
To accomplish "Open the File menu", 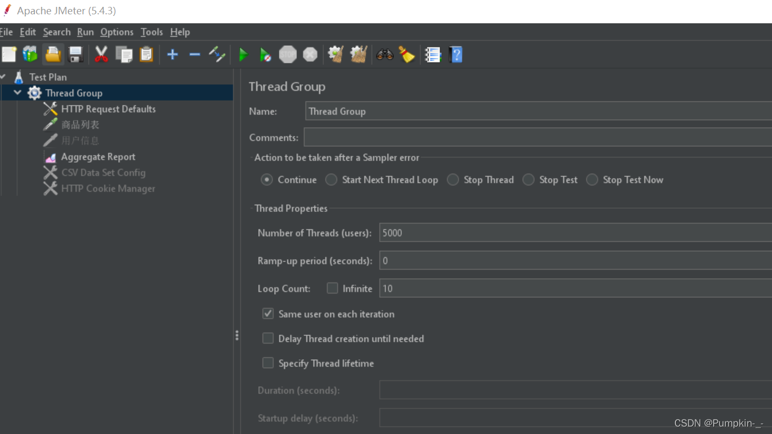I will tap(6, 32).
